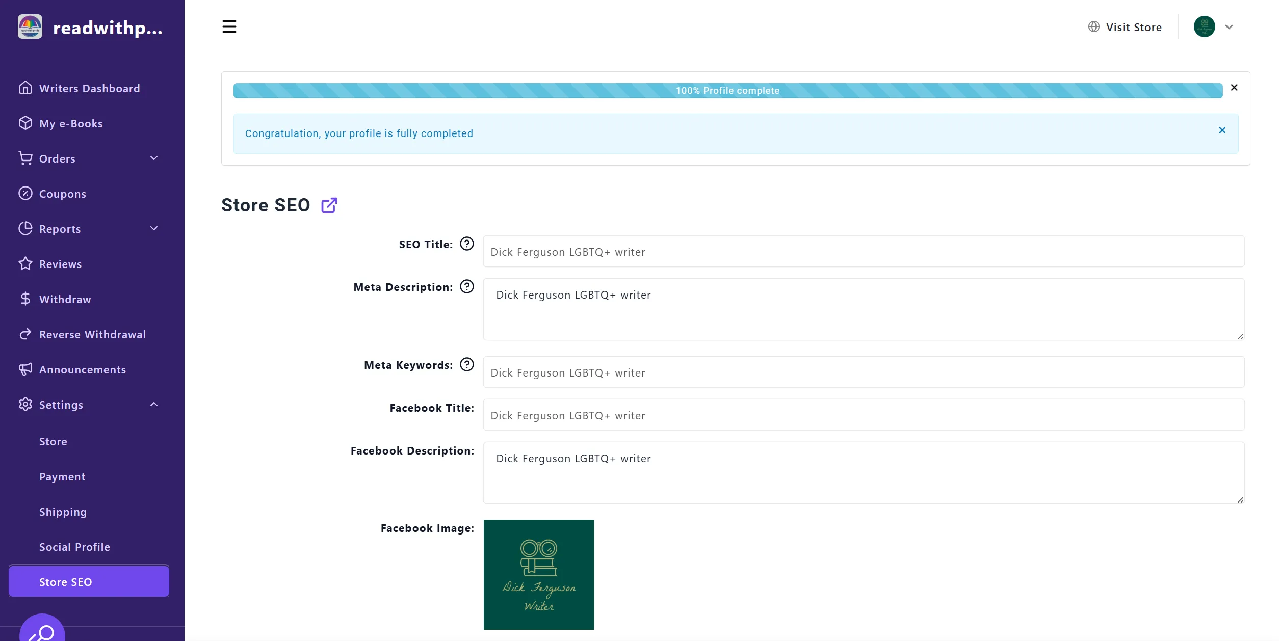Go to Writers Dashboard
Image resolution: width=1279 pixels, height=641 pixels.
tap(89, 88)
